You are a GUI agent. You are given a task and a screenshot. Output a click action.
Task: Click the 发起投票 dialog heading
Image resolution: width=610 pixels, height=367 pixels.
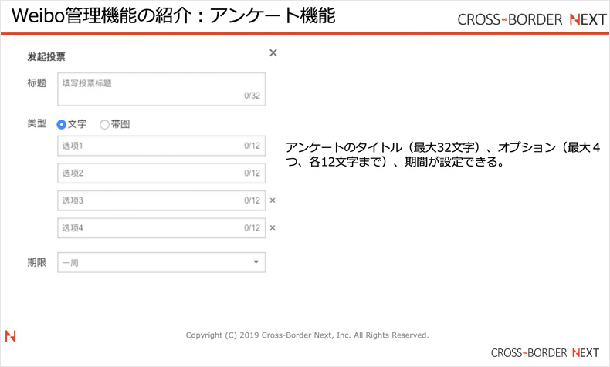(x=46, y=57)
